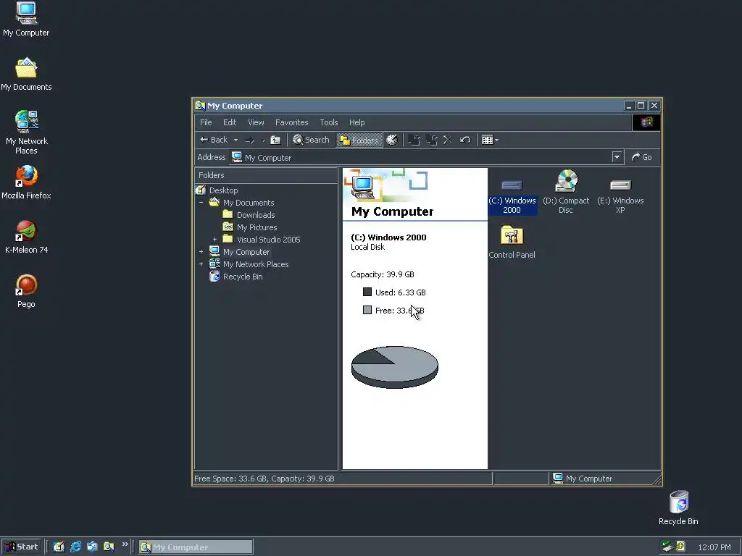Launch Internet Explorer from quick launch
The width and height of the screenshot is (742, 556).
pyautogui.click(x=75, y=547)
